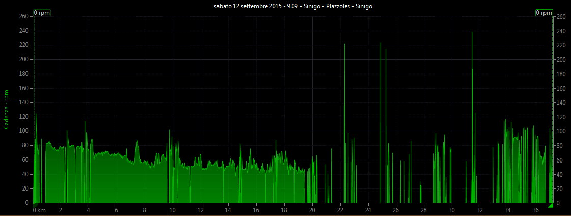
Task: Click the '0 km' label on x-axis
Action: (x=39, y=210)
